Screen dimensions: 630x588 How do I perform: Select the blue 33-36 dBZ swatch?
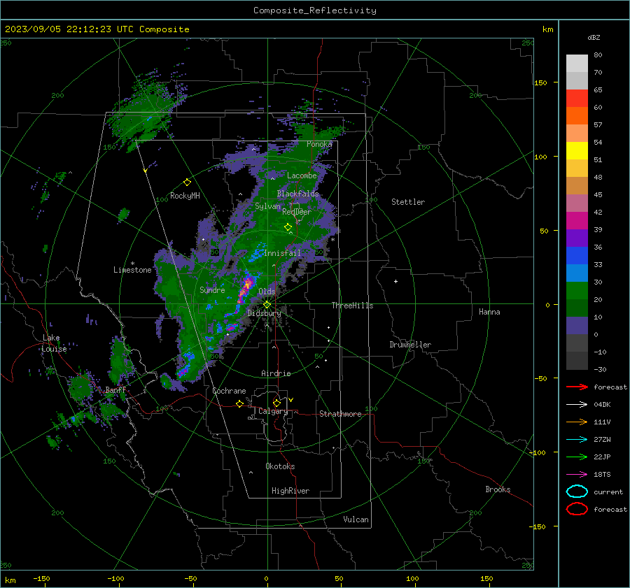[x=577, y=256]
